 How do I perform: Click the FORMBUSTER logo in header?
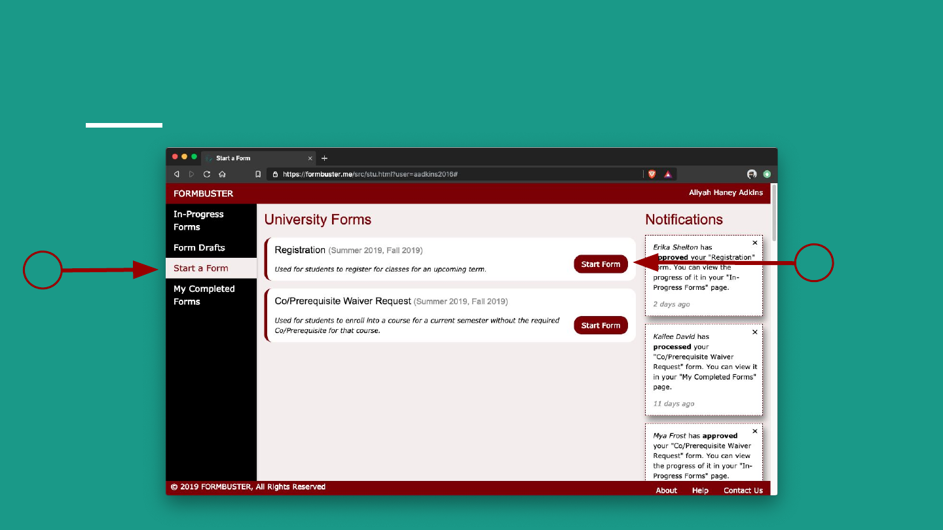(x=203, y=194)
